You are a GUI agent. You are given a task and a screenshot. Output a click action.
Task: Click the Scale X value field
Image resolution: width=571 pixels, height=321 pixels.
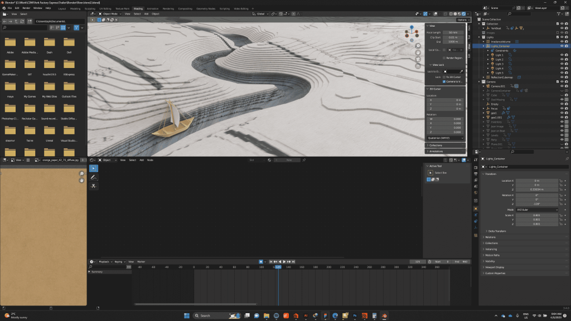point(537,215)
